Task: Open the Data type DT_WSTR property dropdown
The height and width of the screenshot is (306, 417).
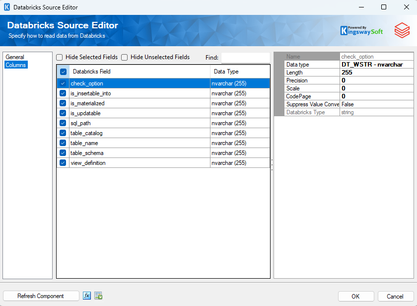Action: [x=376, y=65]
